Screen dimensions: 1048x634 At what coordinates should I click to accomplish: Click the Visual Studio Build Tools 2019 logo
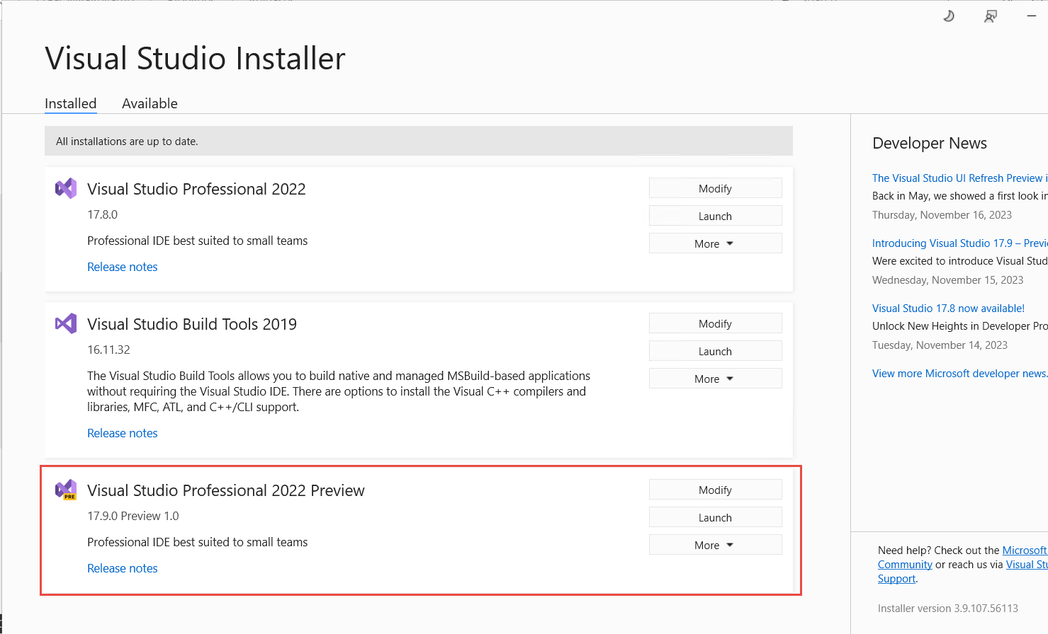click(x=66, y=323)
